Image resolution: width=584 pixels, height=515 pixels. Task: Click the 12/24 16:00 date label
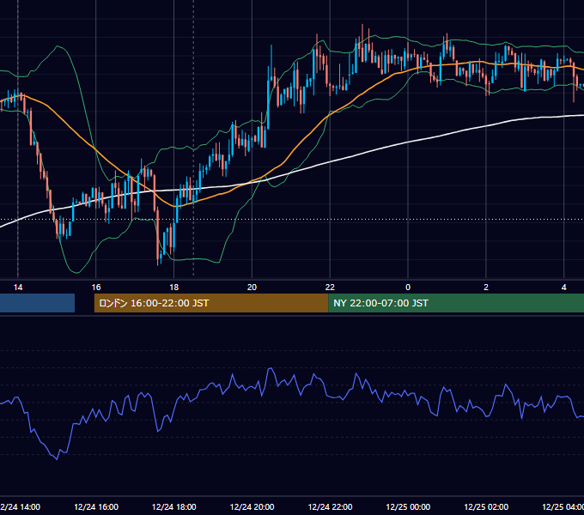(x=96, y=506)
